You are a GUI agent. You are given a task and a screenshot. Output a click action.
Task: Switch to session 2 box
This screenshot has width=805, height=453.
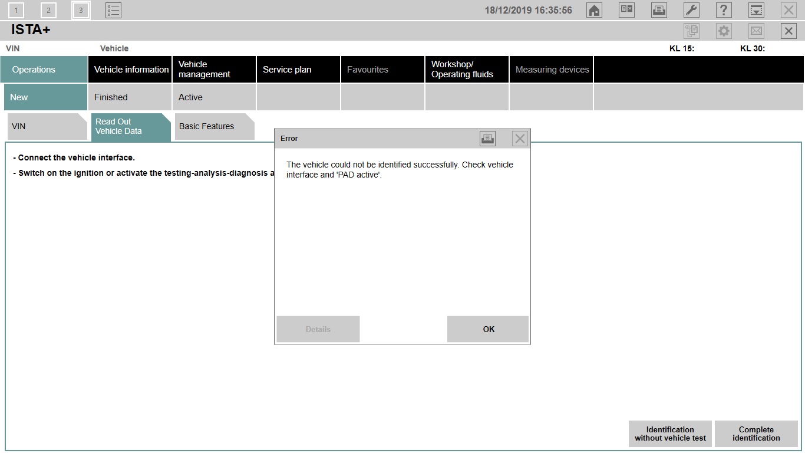coord(48,10)
